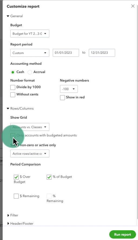The width and height of the screenshot is (138, 240).
Task: Click the Customize report title
Action: tap(23, 7)
